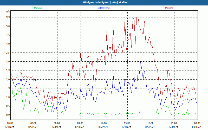
Task: Click the 18:00 time axis label
Action: [151, 123]
